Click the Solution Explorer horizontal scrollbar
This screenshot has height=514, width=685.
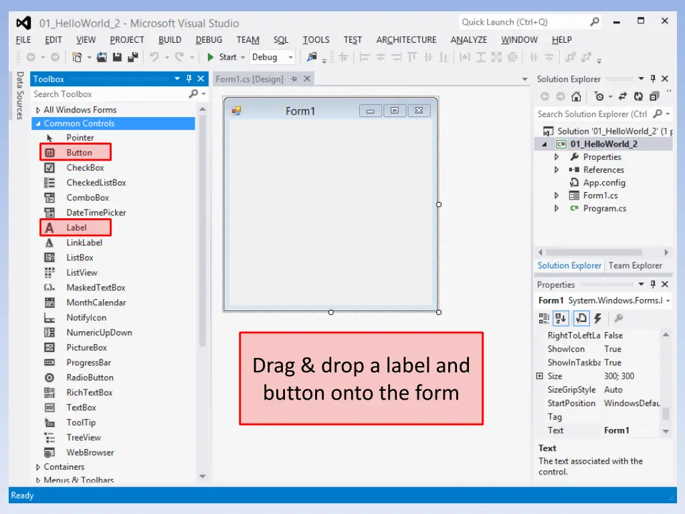[x=594, y=252]
